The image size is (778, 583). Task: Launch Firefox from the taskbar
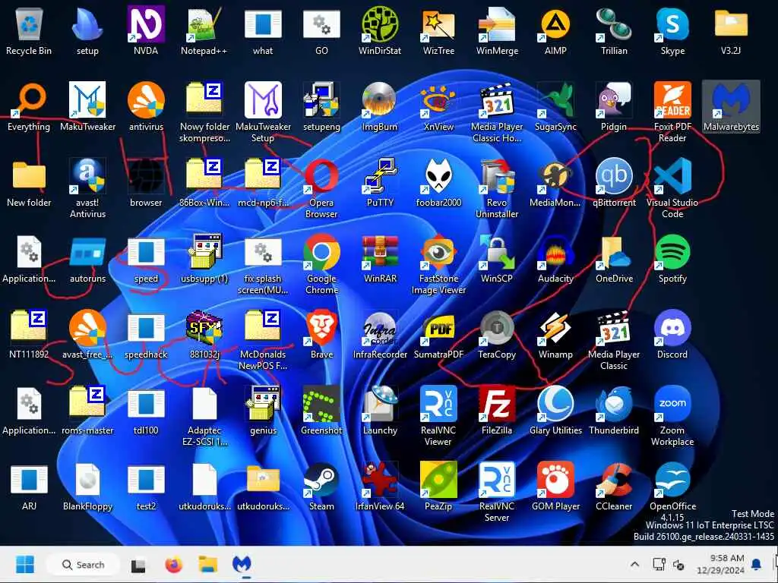[x=173, y=564]
